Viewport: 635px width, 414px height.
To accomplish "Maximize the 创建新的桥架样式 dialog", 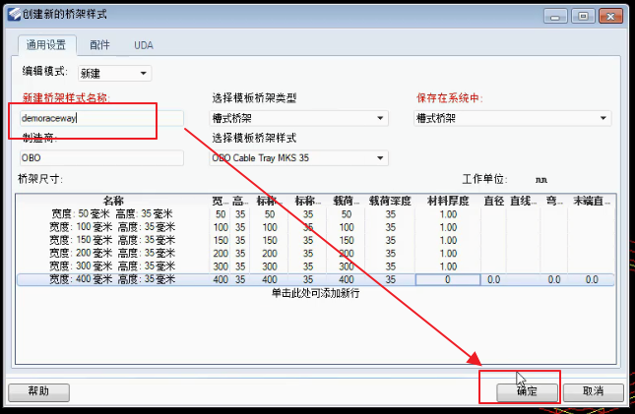I will [x=583, y=17].
